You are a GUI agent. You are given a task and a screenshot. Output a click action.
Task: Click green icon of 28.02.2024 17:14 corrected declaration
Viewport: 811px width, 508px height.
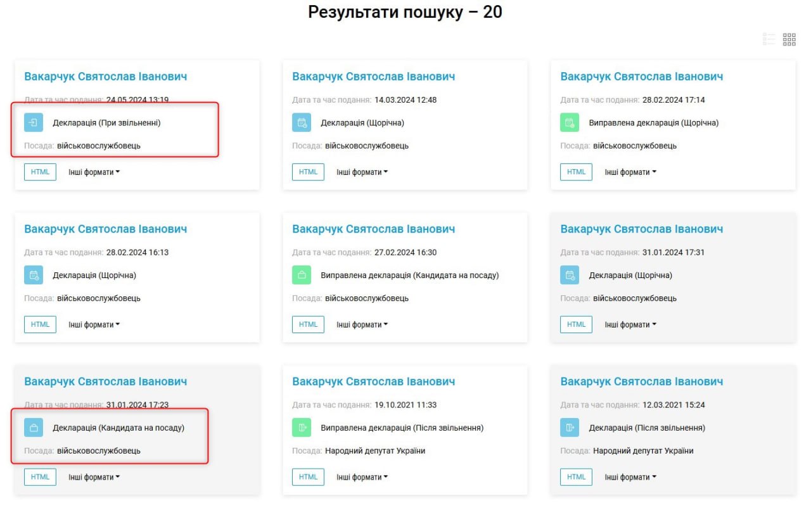(570, 123)
